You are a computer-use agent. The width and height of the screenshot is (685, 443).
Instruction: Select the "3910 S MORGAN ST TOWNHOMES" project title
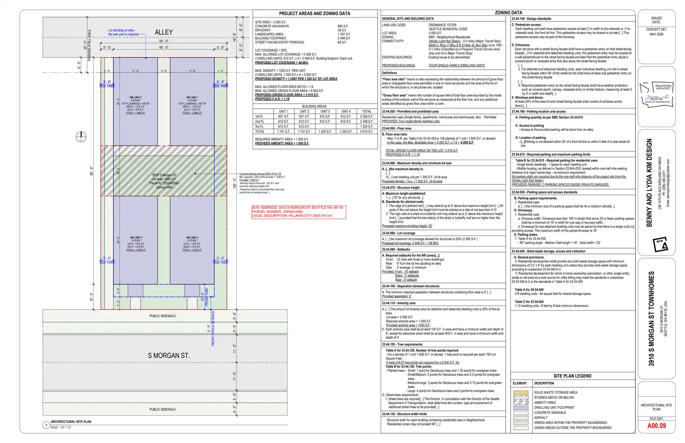(652, 318)
